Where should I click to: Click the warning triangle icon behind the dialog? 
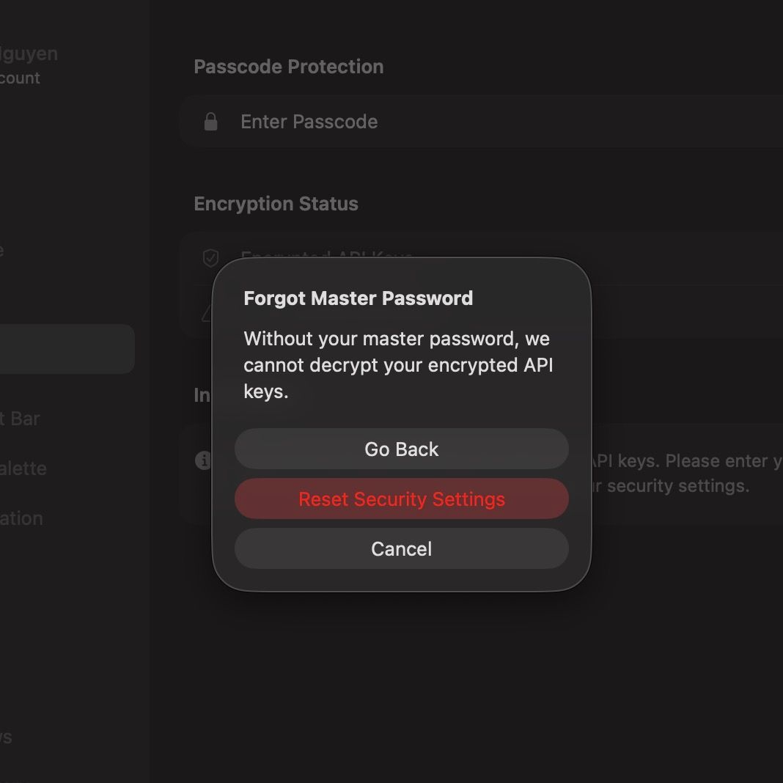207,313
